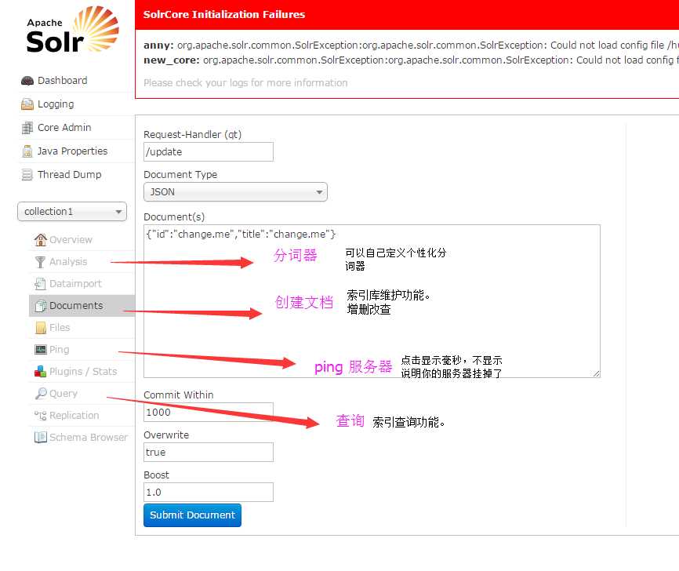679x571 pixels.
Task: Click the Analysis funnel icon
Action: pos(40,262)
